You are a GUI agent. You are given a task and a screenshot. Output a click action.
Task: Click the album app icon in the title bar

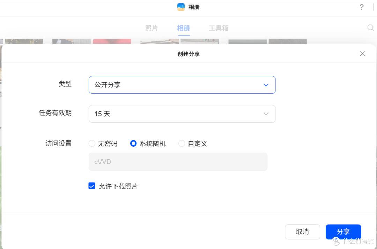181,7
